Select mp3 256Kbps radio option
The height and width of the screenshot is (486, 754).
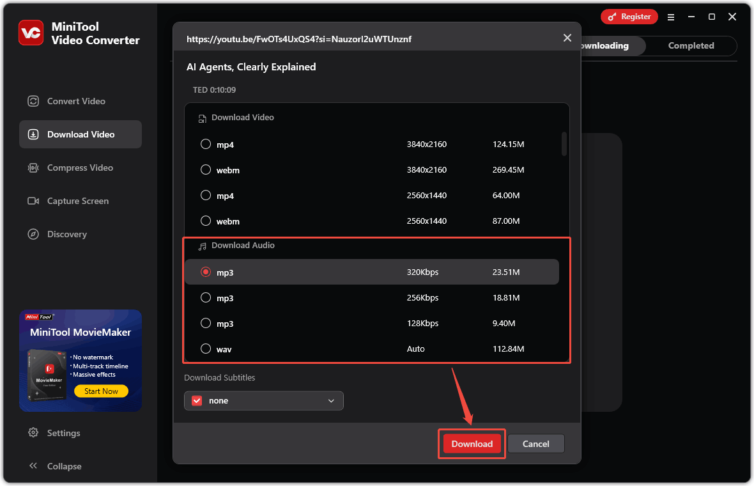206,297
